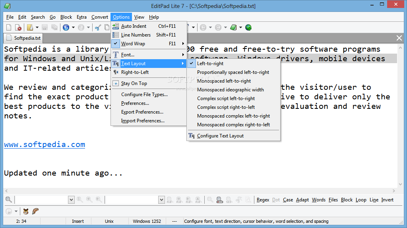This screenshot has height=228, width=407.
Task: Expand dropdown next to green notebook icon
Action: (x=240, y=27)
